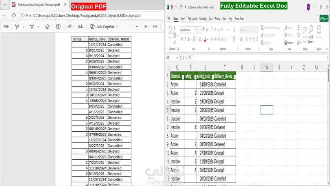Click the green Share button
The image size is (330, 186).
(x=324, y=18)
